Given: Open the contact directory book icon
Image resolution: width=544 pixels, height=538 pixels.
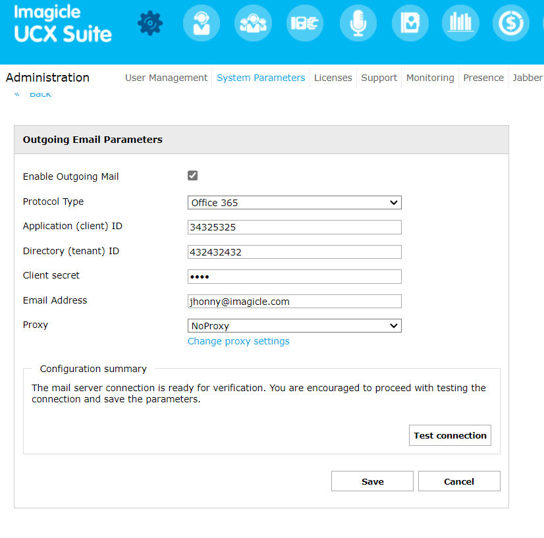Looking at the screenshot, I should (410, 24).
